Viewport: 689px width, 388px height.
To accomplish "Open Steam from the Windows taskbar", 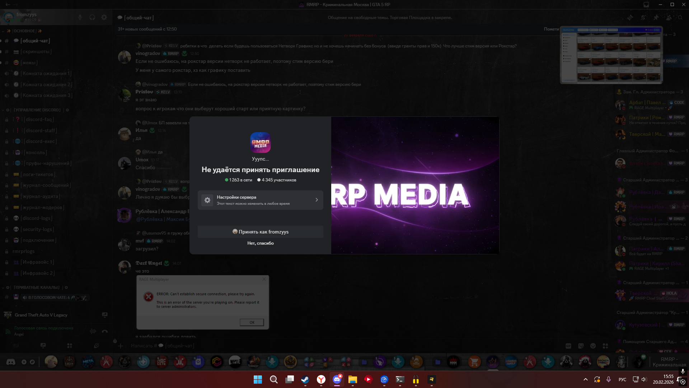I will click(305, 379).
